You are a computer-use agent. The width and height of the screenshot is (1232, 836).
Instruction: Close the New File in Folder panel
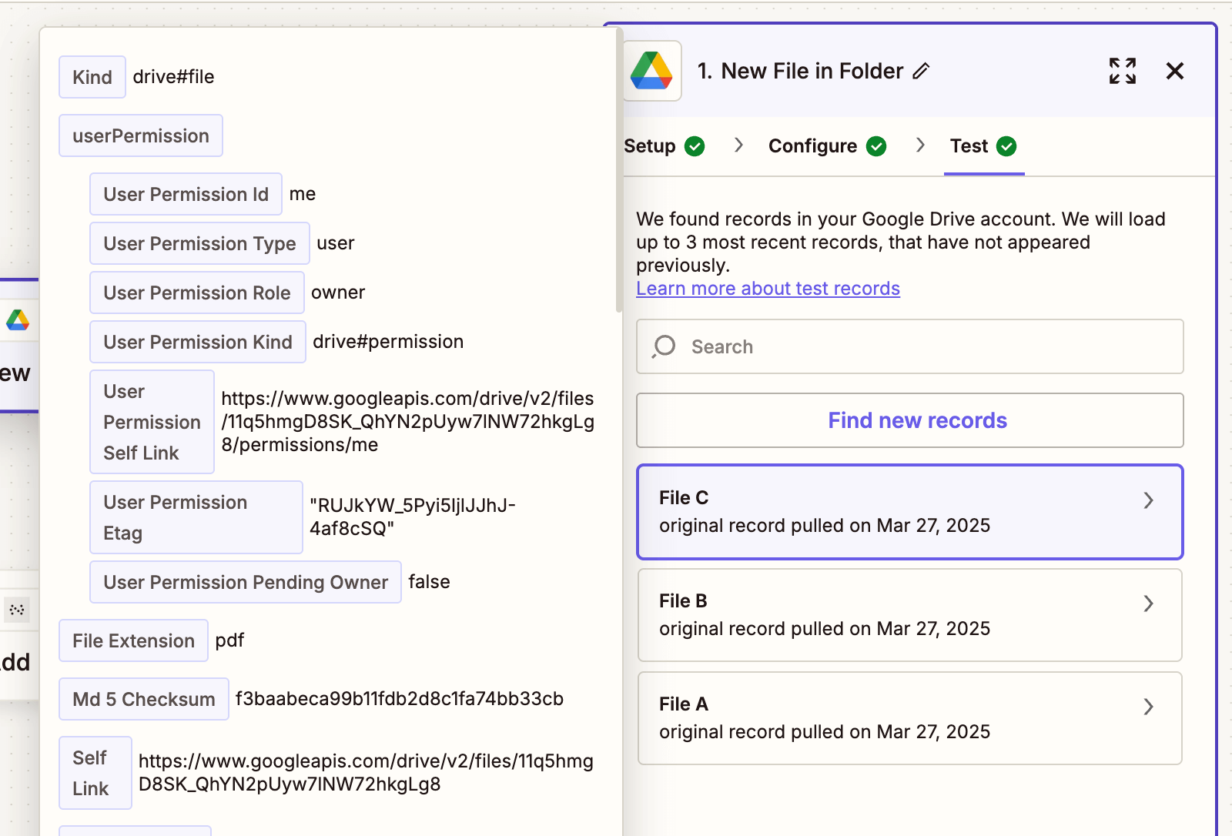click(x=1175, y=71)
